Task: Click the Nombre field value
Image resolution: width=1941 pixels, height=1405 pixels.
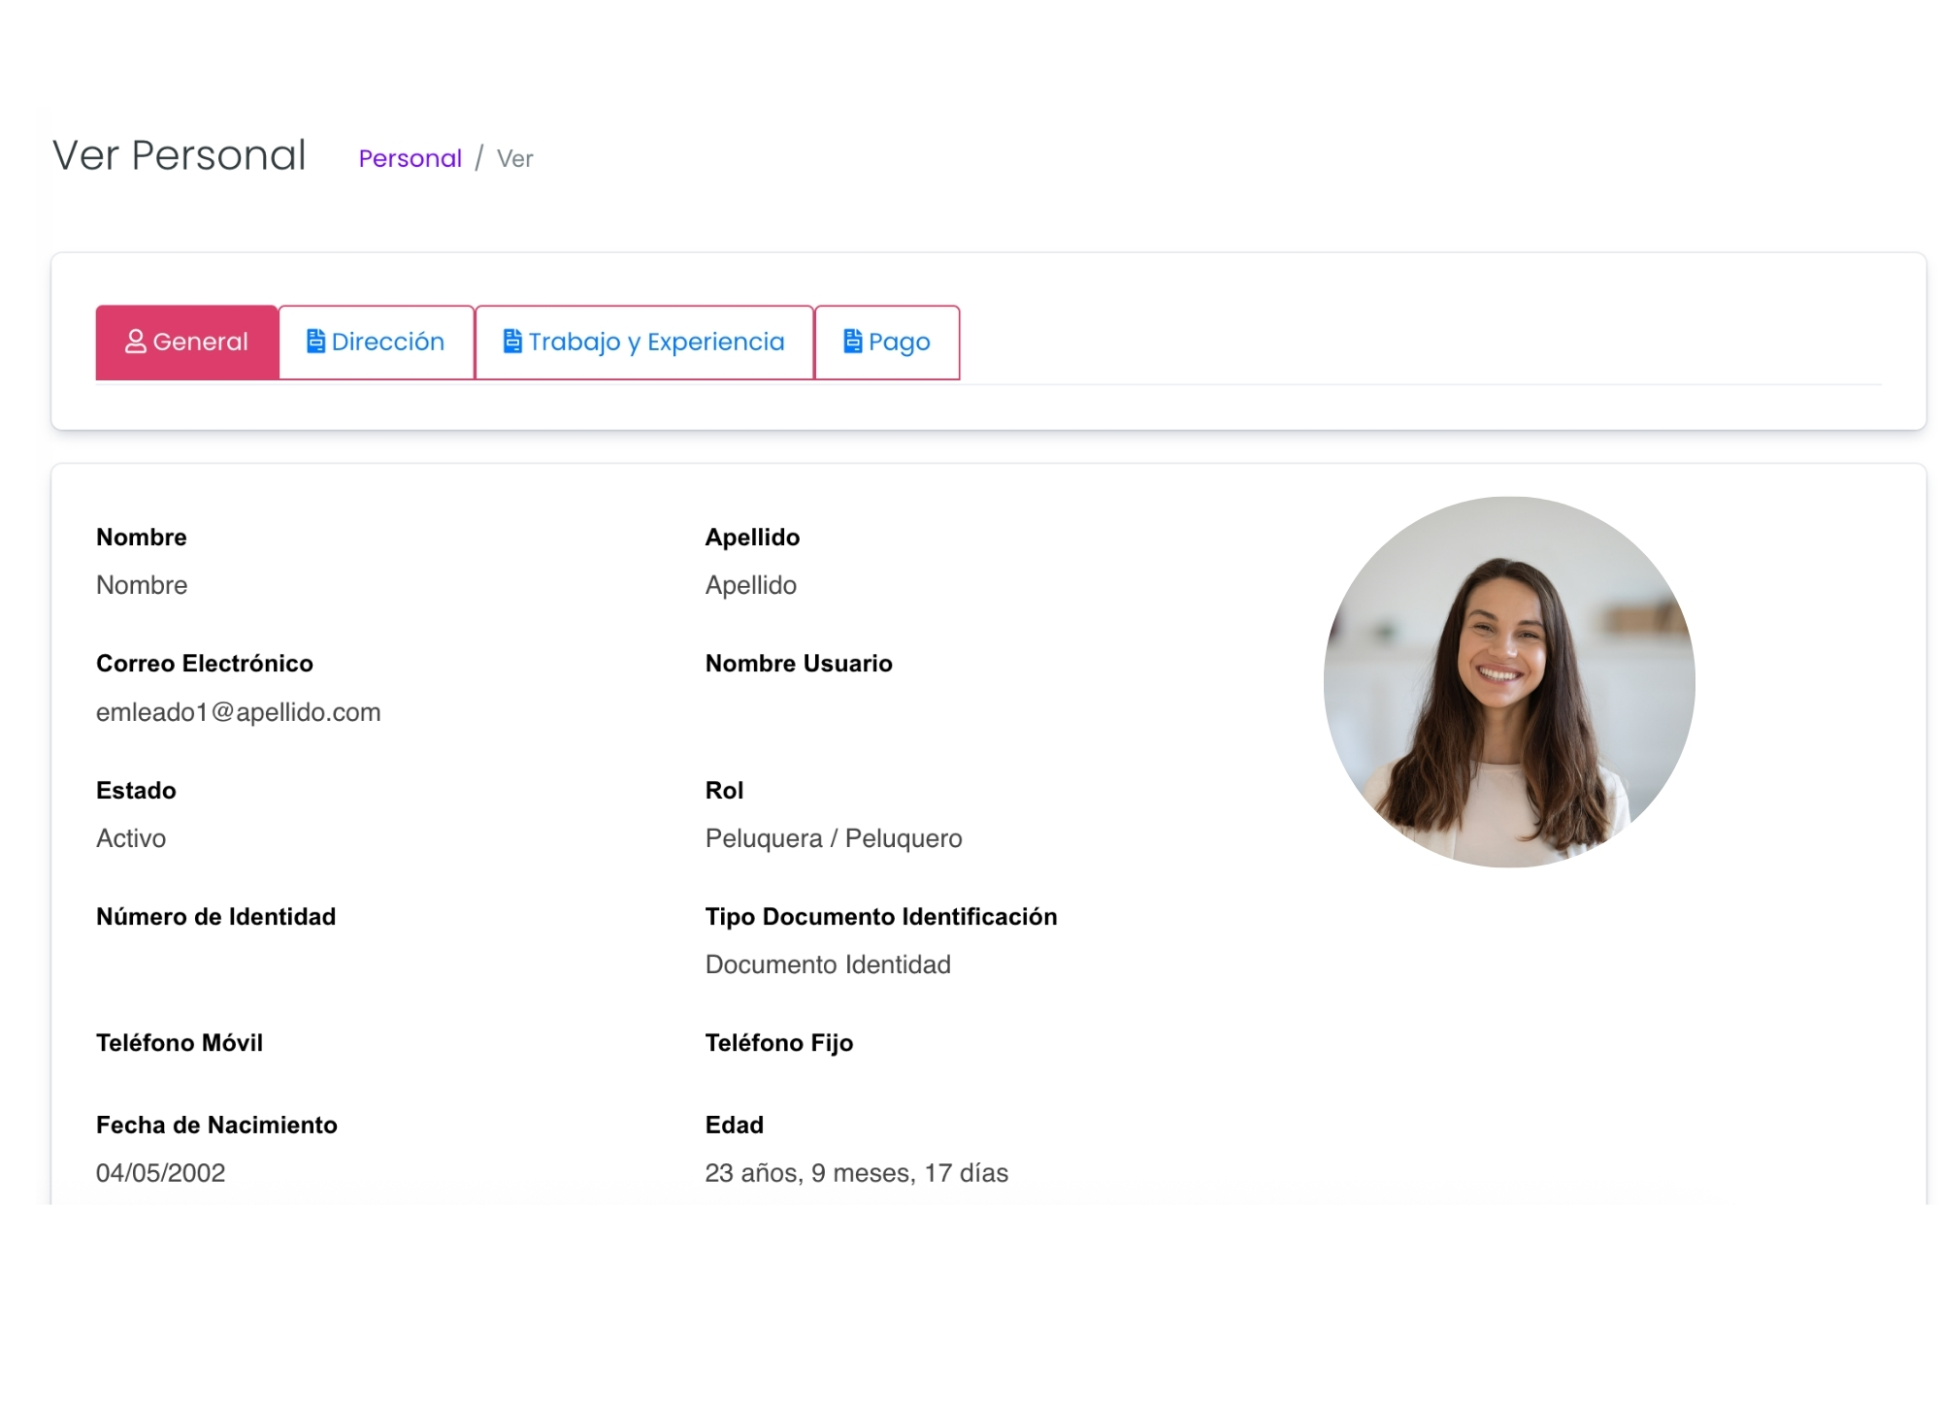Action: click(141, 585)
